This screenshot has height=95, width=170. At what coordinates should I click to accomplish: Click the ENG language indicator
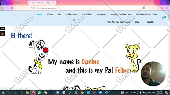click(153, 93)
